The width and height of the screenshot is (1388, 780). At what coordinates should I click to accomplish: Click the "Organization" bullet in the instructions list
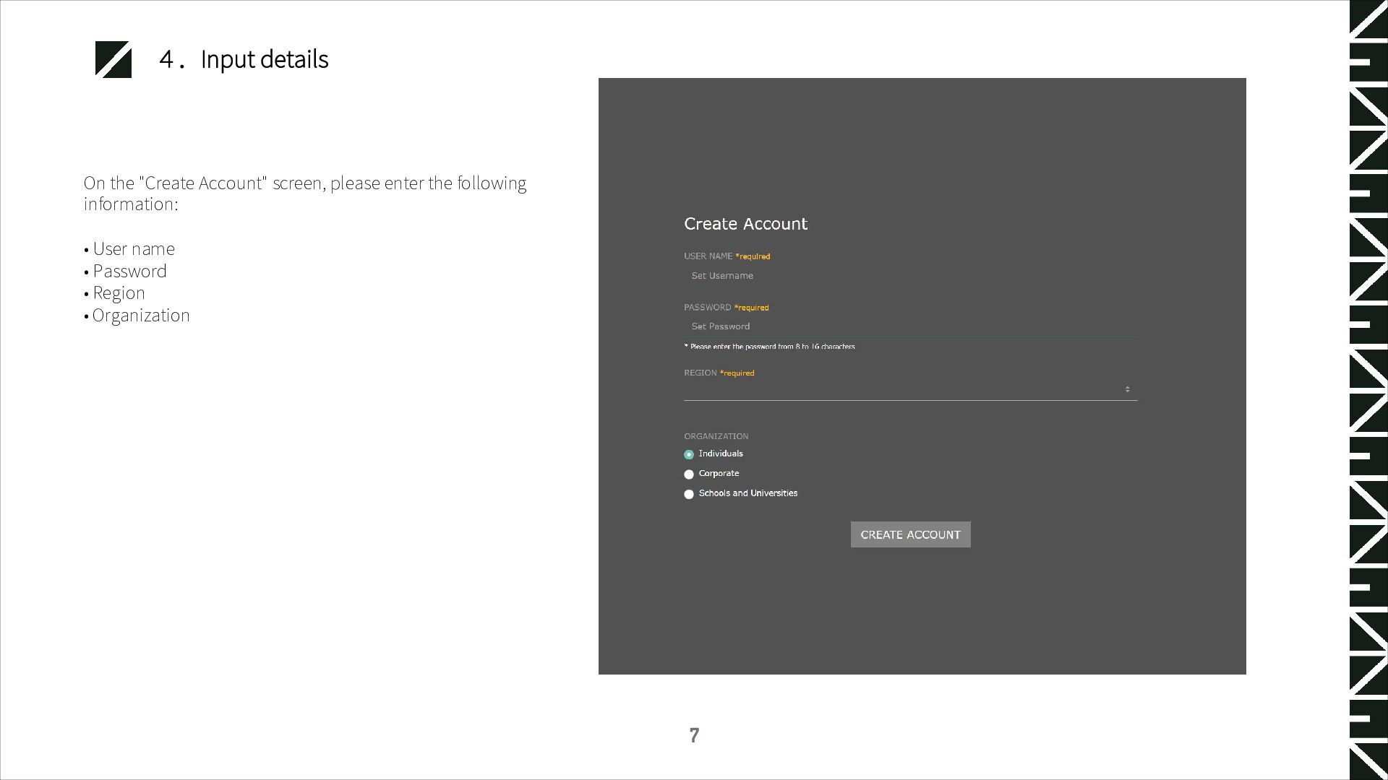(141, 316)
